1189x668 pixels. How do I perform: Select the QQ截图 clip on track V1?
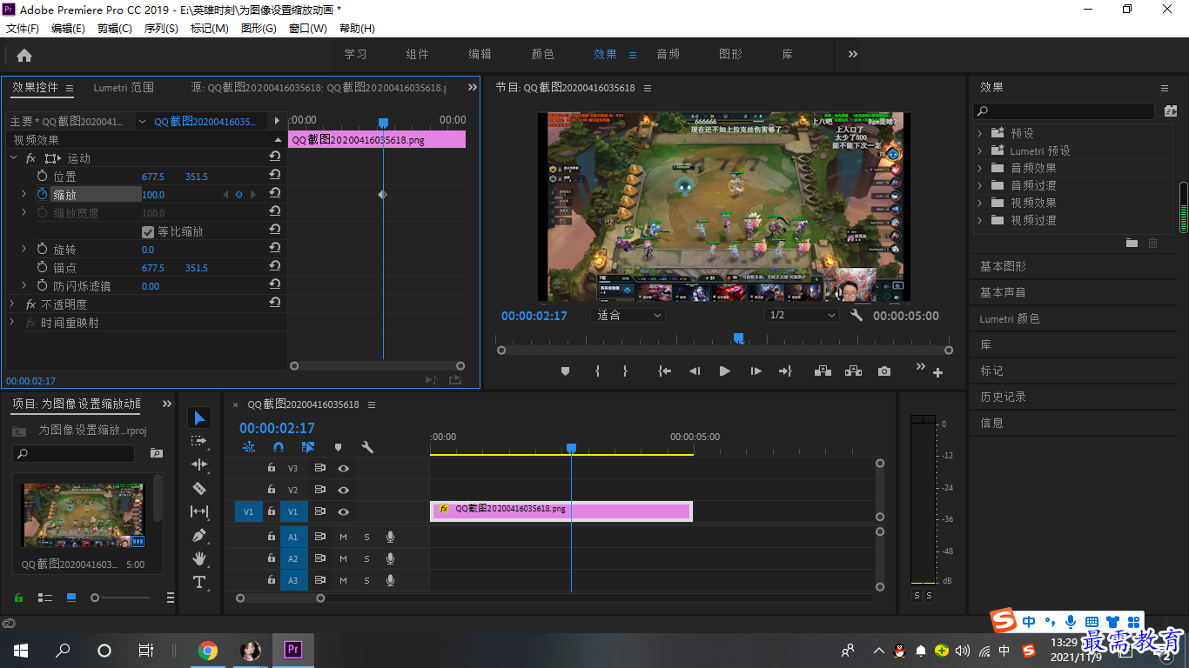tap(561, 511)
